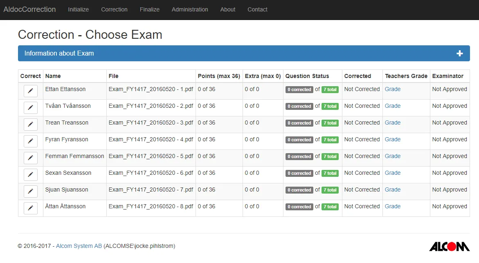Open correction pencil for Fyran Fyransson
This screenshot has height=263, width=479.
click(x=31, y=141)
